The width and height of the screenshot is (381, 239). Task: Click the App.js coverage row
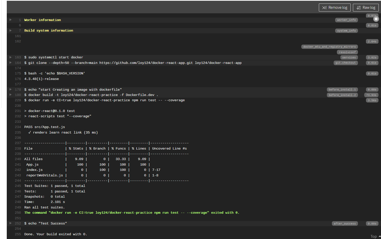coord(88,165)
